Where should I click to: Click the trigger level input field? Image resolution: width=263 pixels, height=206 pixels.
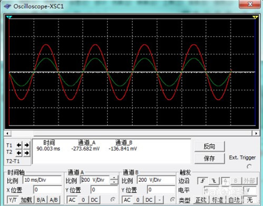point(224,190)
